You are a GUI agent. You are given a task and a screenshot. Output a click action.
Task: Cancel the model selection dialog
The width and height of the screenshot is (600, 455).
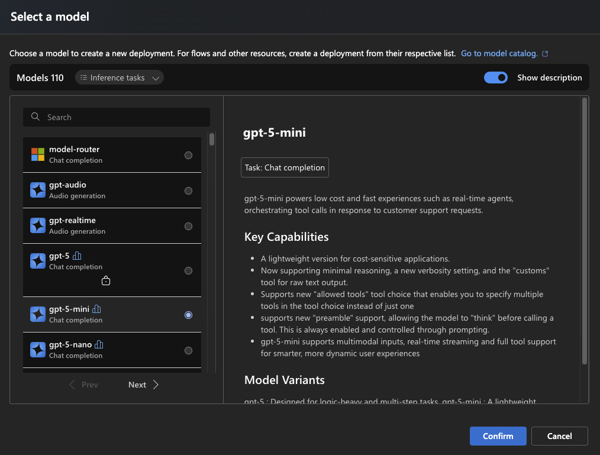coord(559,436)
